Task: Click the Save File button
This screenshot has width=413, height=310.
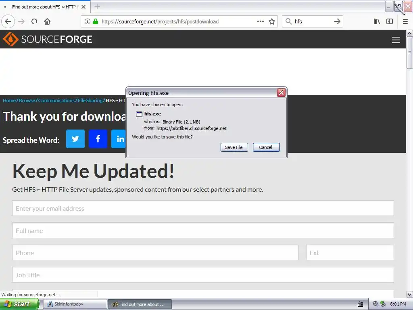Action: coord(234,147)
